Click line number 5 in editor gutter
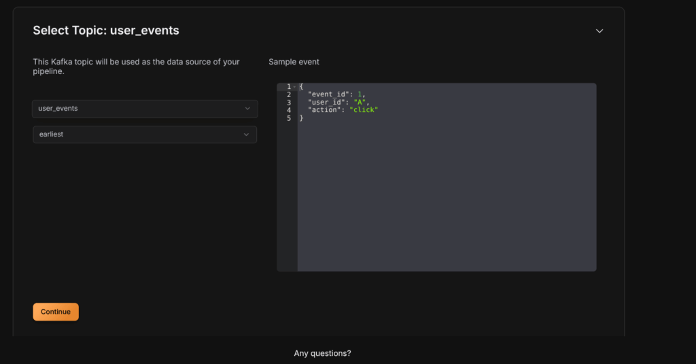This screenshot has width=696, height=364. pos(288,118)
